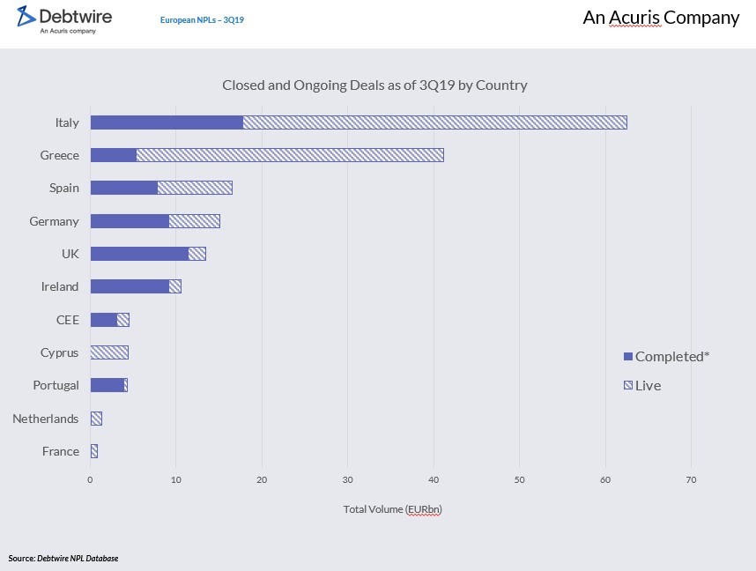Image resolution: width=756 pixels, height=571 pixels.
Task: Click the 'An Acuris Company' heading
Action: click(x=661, y=18)
